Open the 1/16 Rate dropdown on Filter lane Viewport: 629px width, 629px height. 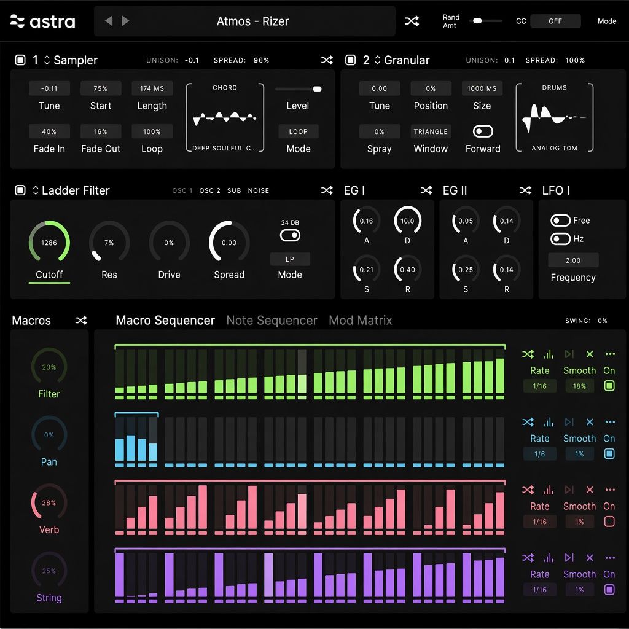tap(539, 386)
